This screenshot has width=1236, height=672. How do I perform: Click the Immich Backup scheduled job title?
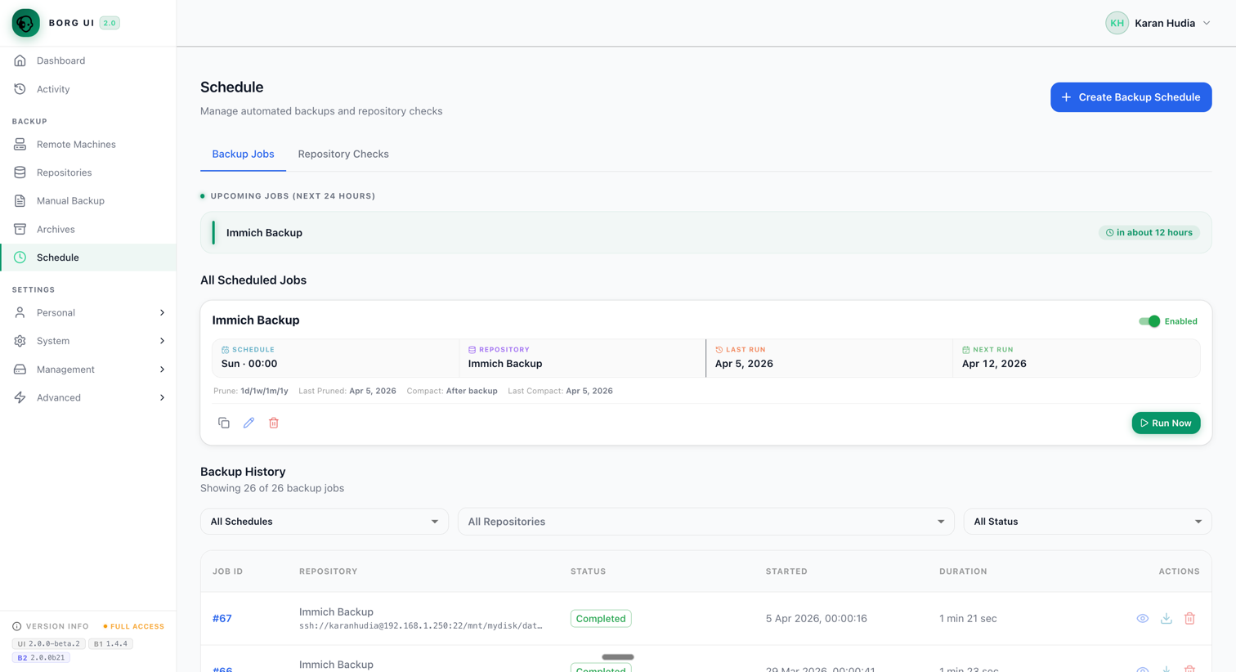(256, 320)
